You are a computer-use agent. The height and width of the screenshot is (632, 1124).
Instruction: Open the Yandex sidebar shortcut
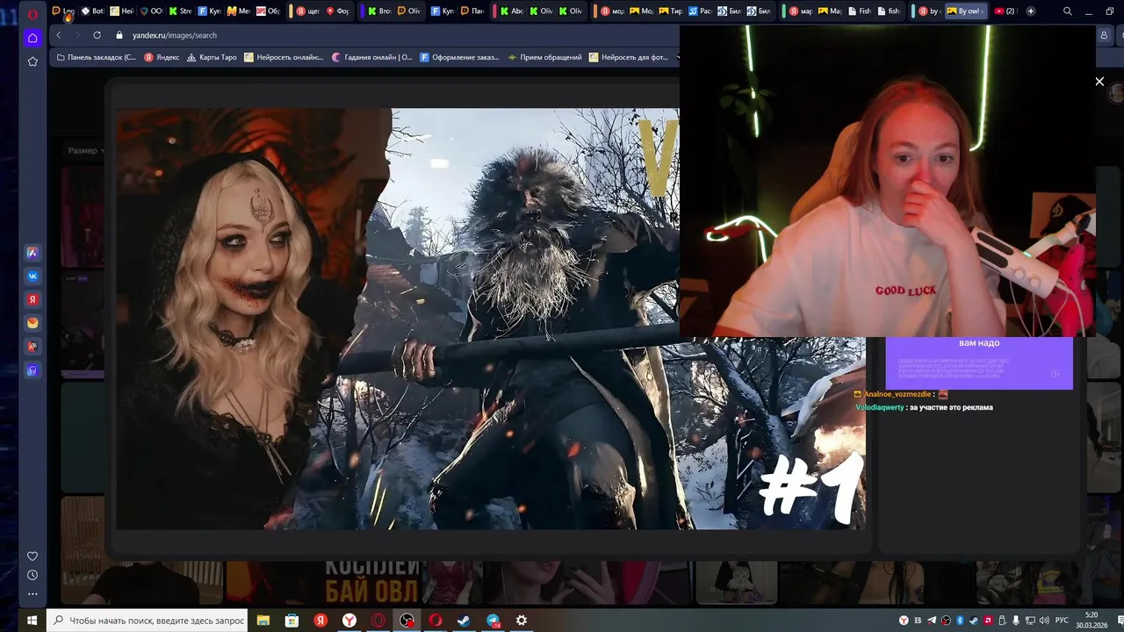click(32, 299)
